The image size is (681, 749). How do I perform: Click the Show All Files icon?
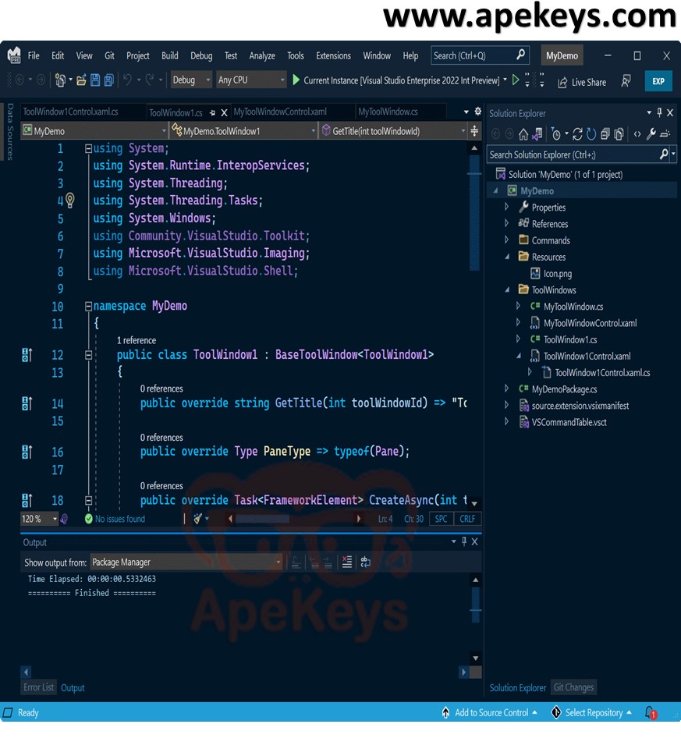pos(619,134)
